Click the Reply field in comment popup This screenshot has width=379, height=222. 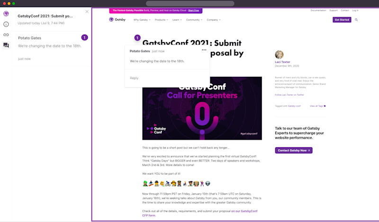tap(167, 78)
